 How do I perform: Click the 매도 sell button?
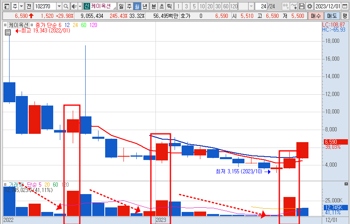(332, 16)
